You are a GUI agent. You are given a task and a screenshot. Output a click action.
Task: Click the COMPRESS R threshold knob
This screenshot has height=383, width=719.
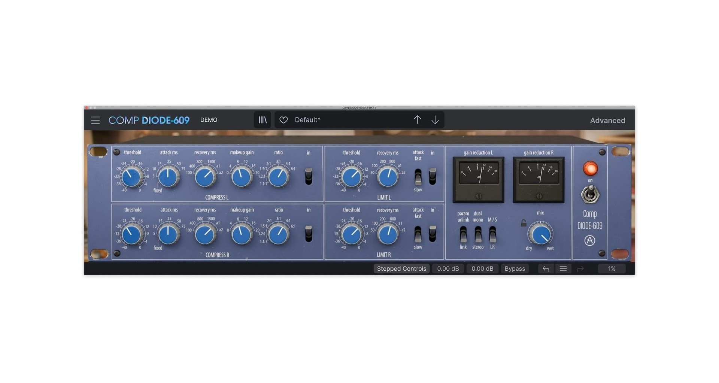131,235
